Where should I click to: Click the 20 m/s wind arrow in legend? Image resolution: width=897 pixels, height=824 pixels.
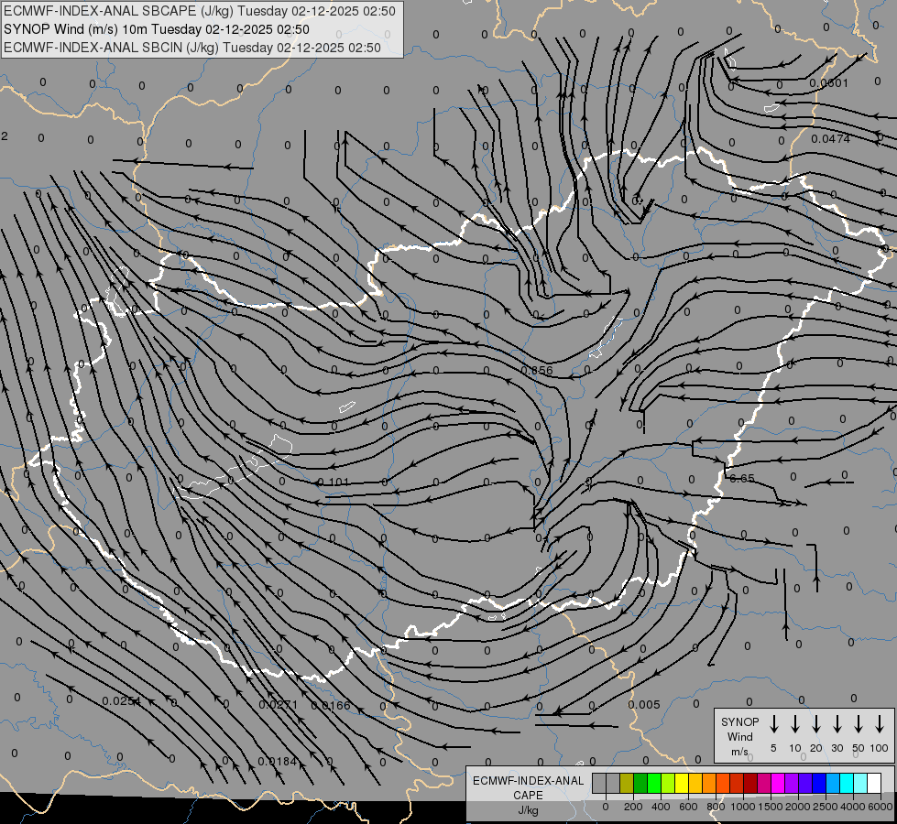pyautogui.click(x=815, y=724)
